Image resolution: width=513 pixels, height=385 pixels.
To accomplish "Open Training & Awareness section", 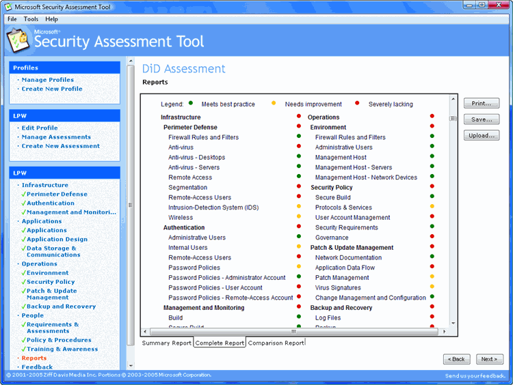I will (x=62, y=349).
